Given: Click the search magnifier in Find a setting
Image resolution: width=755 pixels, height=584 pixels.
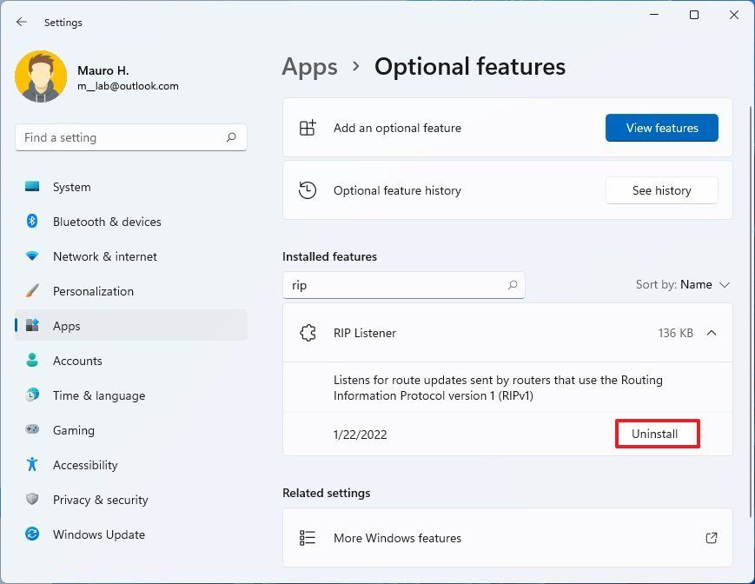Looking at the screenshot, I should pos(230,137).
